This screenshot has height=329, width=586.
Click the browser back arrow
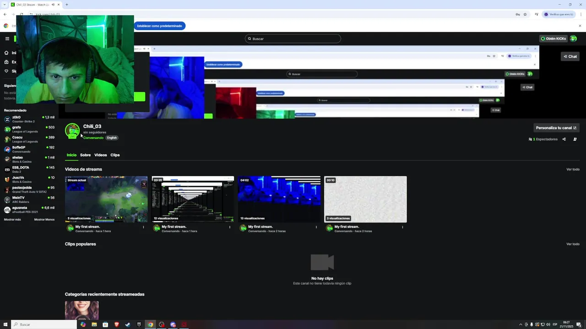[x=5, y=14]
